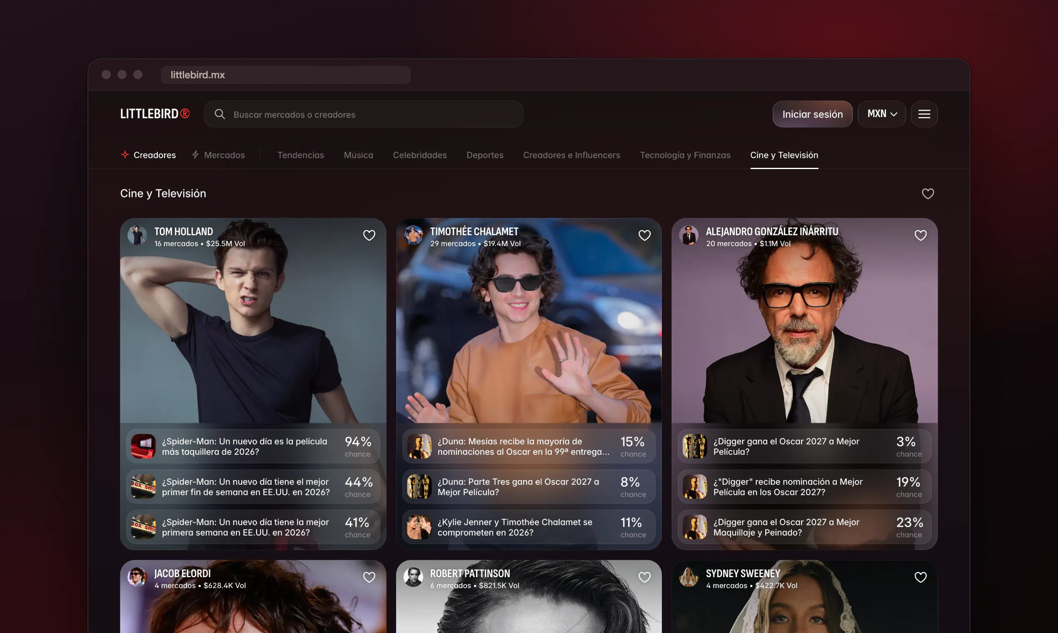Click Sydney Sweeney small avatar icon
1058x633 pixels.
point(689,577)
